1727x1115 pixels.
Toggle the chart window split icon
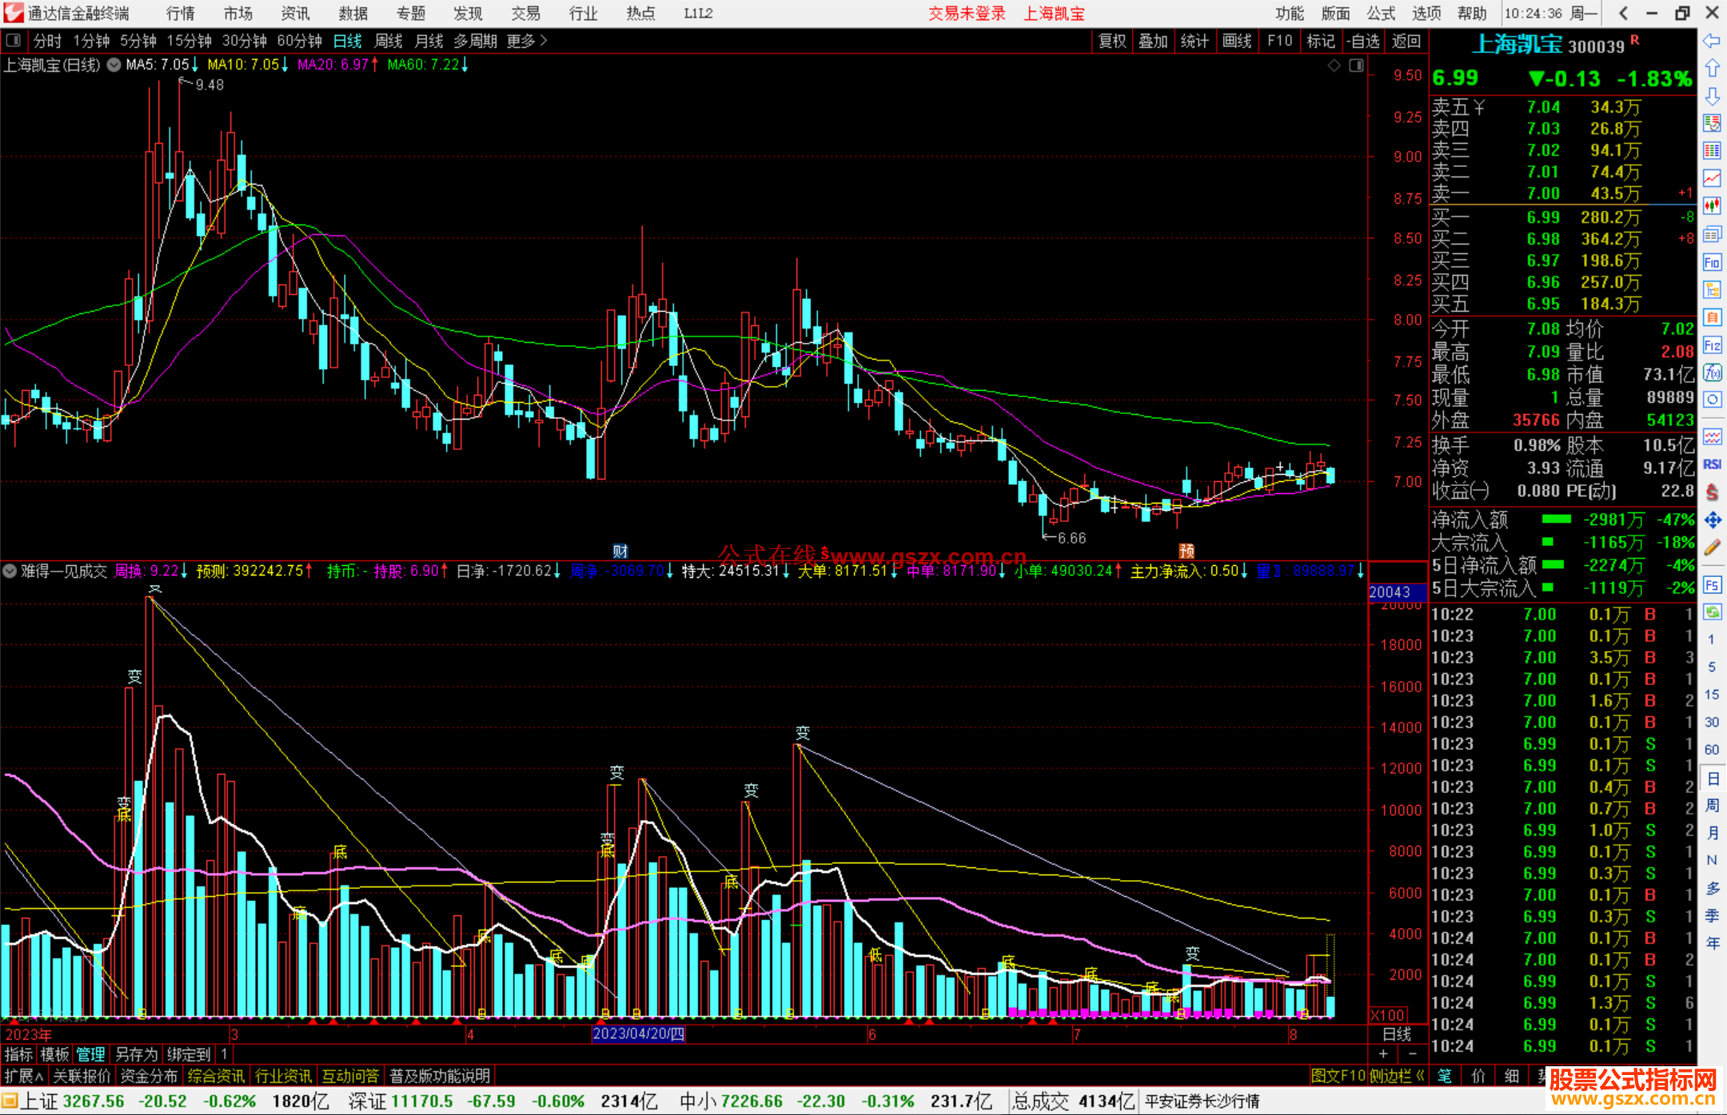1356,66
